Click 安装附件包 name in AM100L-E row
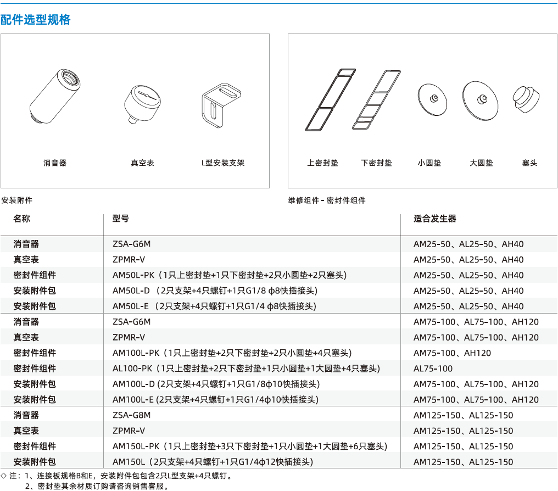This screenshot has height=491, width=558. (x=35, y=400)
